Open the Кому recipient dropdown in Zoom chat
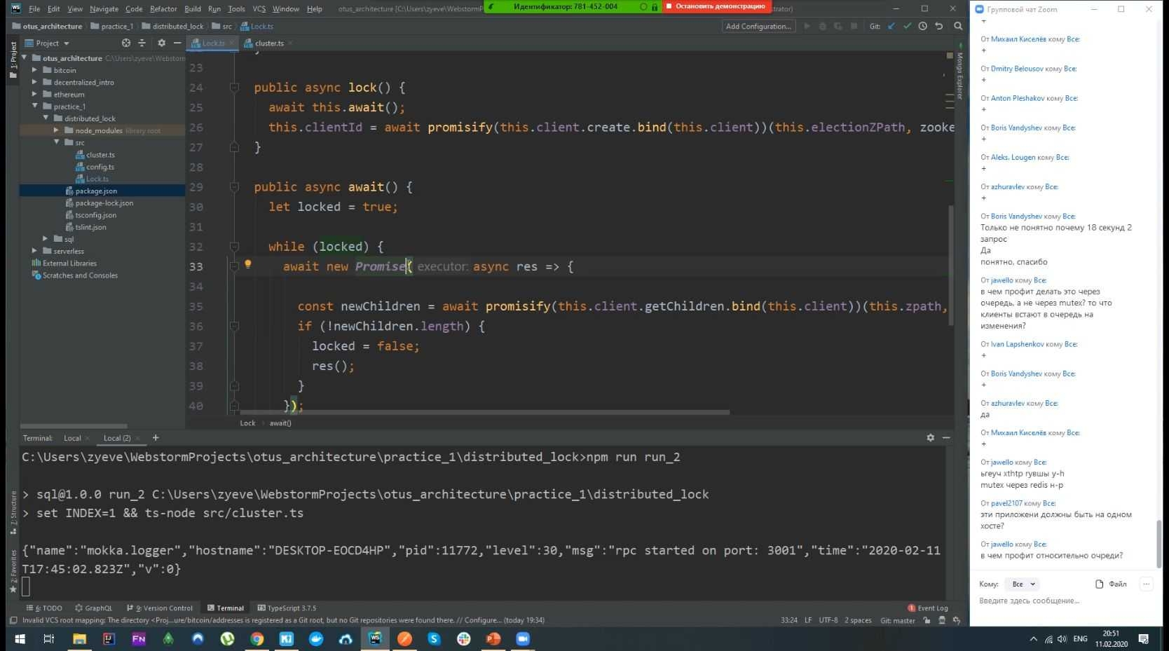 1023,584
